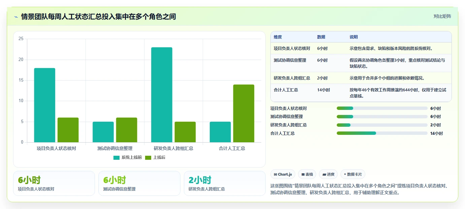Screen dimensions: 465x209
Task: Click the teal 系统上线前 bar for 测试协调信息整理
Action: [x=103, y=132]
